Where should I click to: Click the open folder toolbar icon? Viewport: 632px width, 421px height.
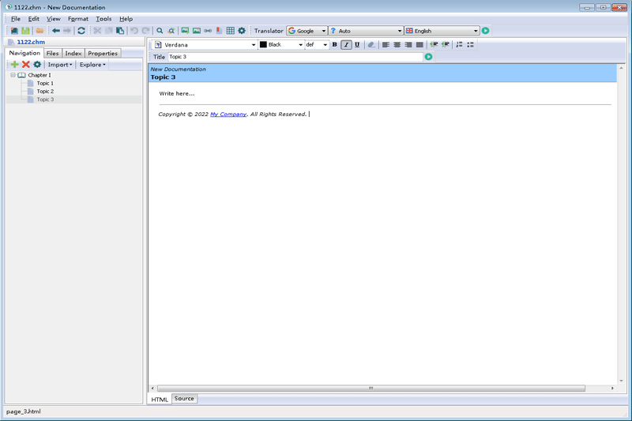tap(39, 31)
